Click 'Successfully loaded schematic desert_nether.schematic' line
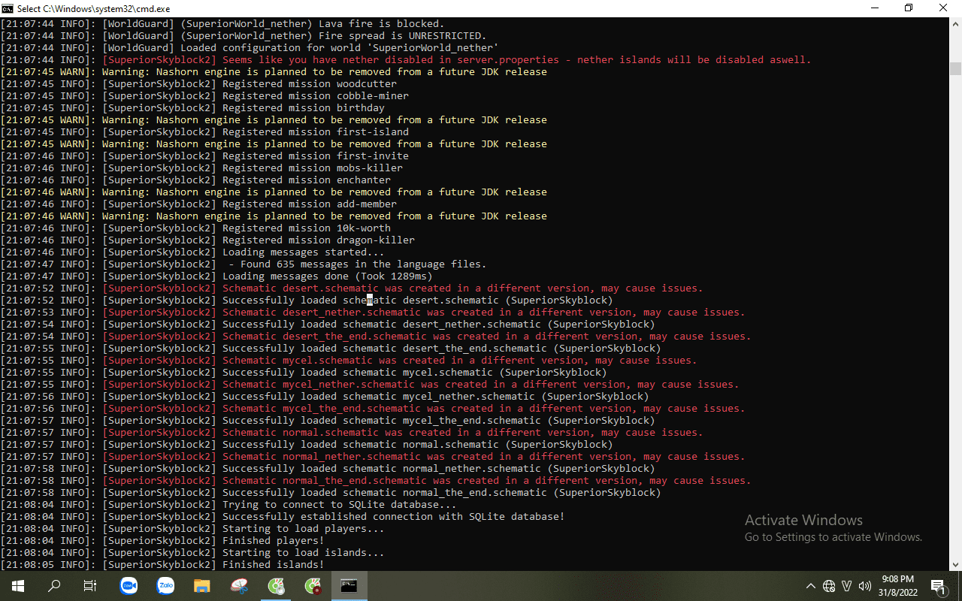 [x=328, y=325]
